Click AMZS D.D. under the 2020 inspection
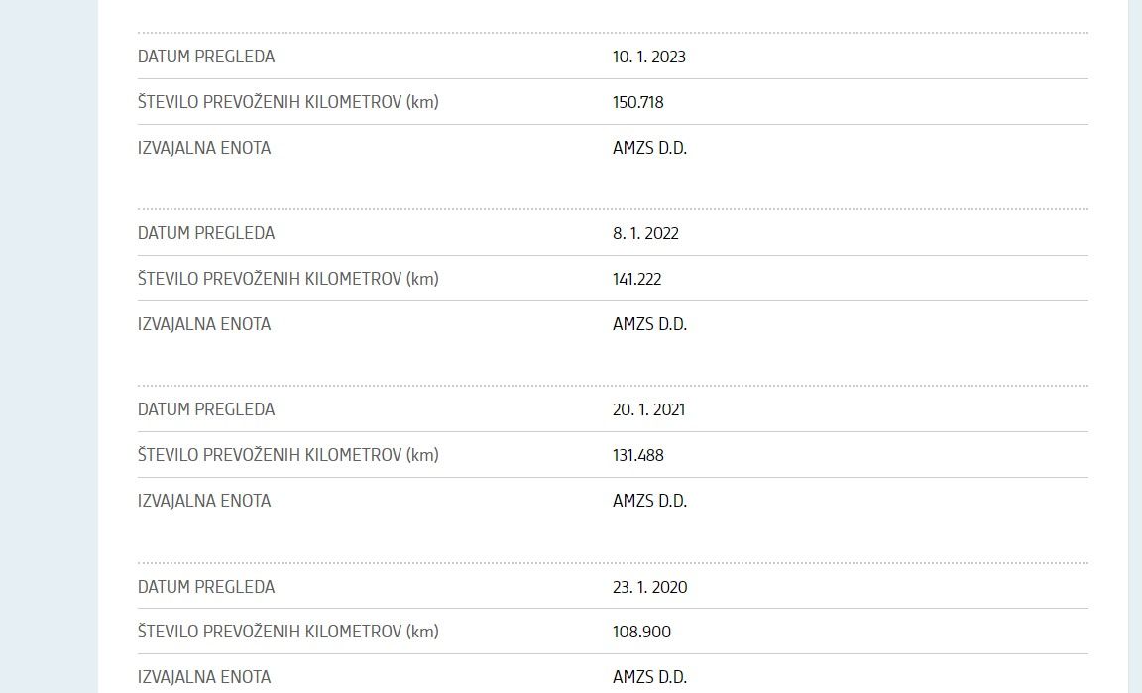Viewport: 1142px width, 693px height. [x=649, y=677]
